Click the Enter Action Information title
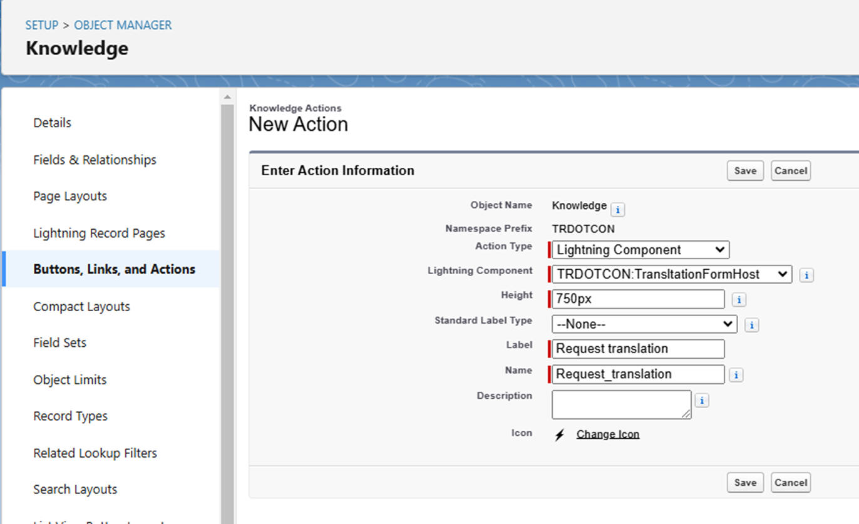The image size is (859, 524). 338,170
